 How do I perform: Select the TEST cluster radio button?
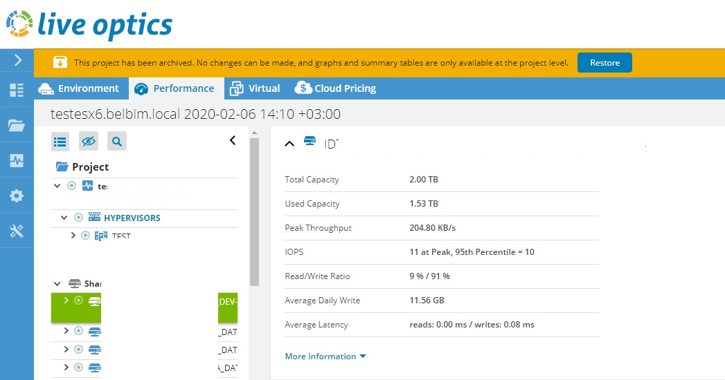tap(86, 235)
